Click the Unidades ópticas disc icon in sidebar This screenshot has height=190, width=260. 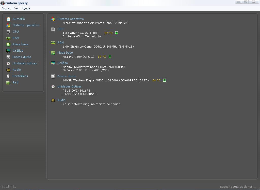coord(8,63)
